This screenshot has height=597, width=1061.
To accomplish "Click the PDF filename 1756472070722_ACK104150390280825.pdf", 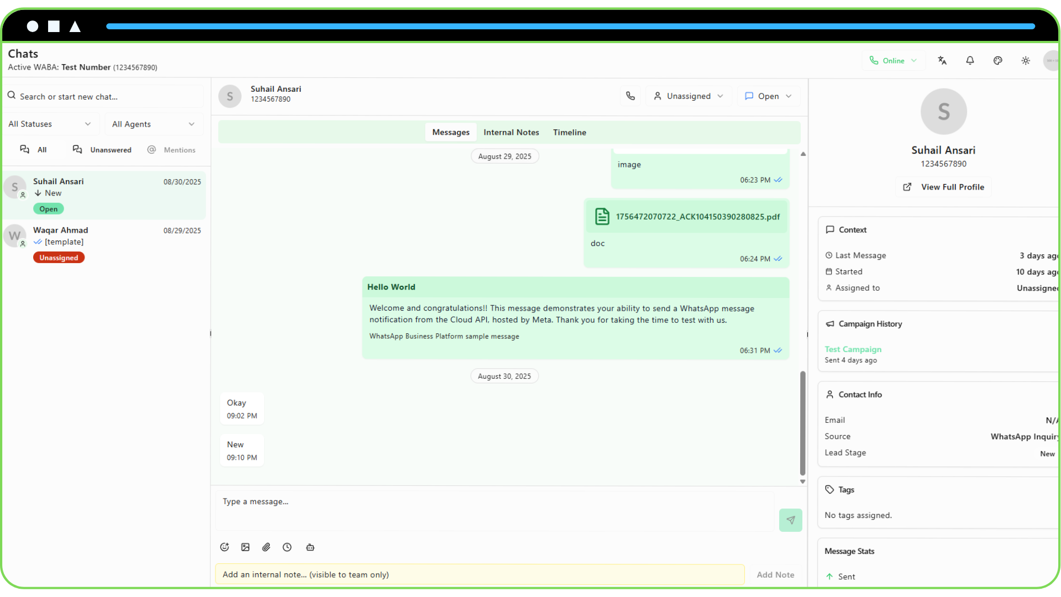I will coord(697,217).
